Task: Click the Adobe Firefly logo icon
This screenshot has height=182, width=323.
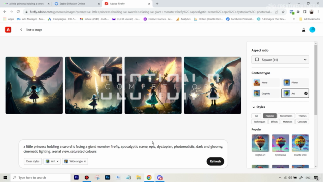Action: click(8, 30)
